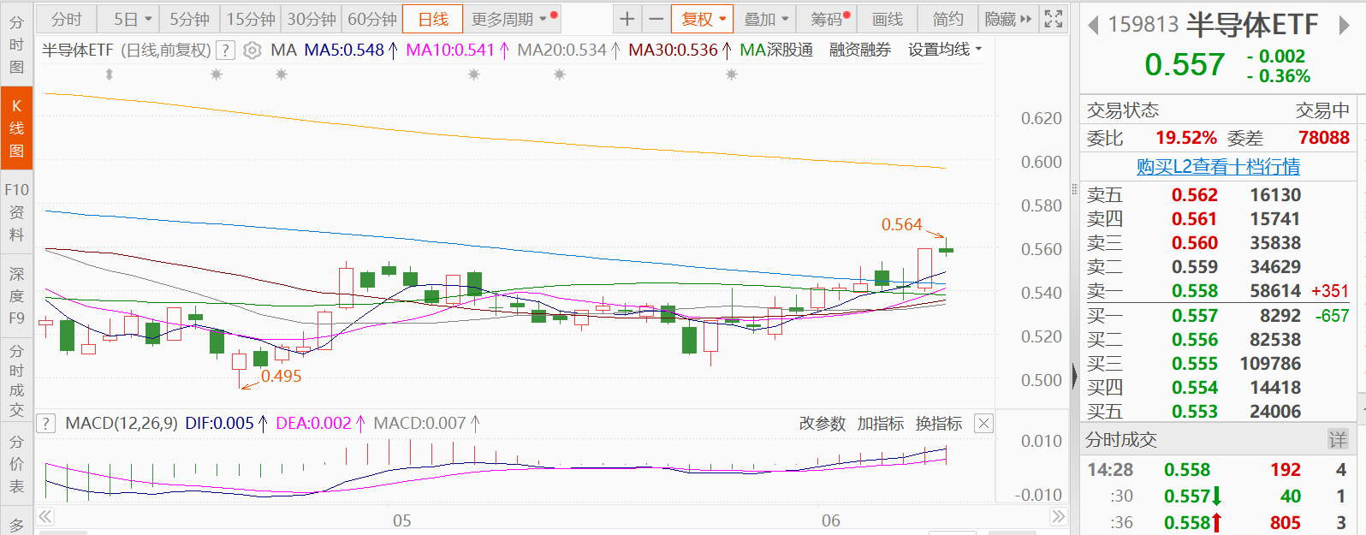
Task: Click 隐藏 to hide panel
Action: pyautogui.click(x=1007, y=19)
